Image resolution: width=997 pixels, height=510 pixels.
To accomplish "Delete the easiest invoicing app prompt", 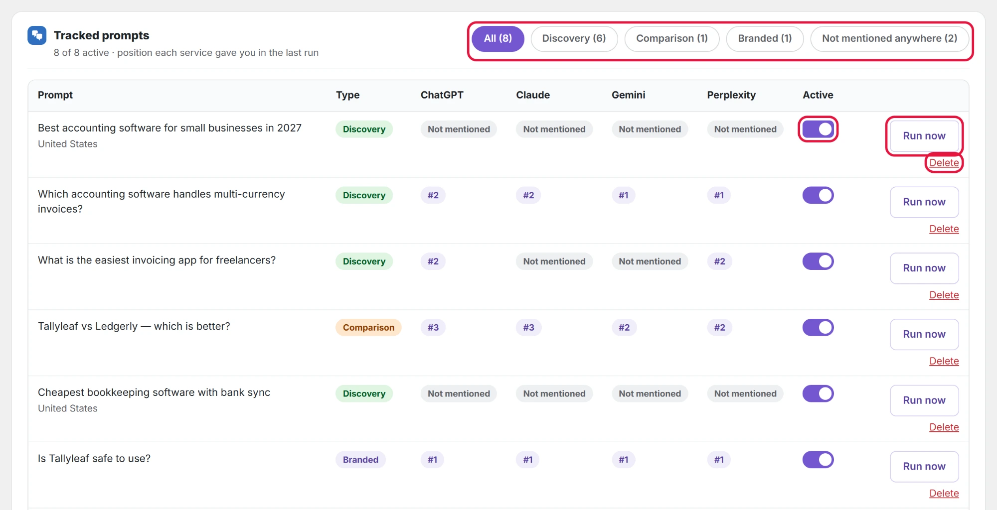I will click(944, 295).
